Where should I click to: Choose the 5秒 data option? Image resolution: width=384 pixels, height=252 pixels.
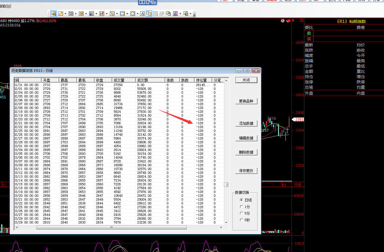pos(242,220)
